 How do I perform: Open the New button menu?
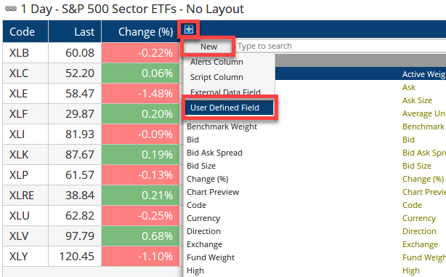click(x=208, y=47)
